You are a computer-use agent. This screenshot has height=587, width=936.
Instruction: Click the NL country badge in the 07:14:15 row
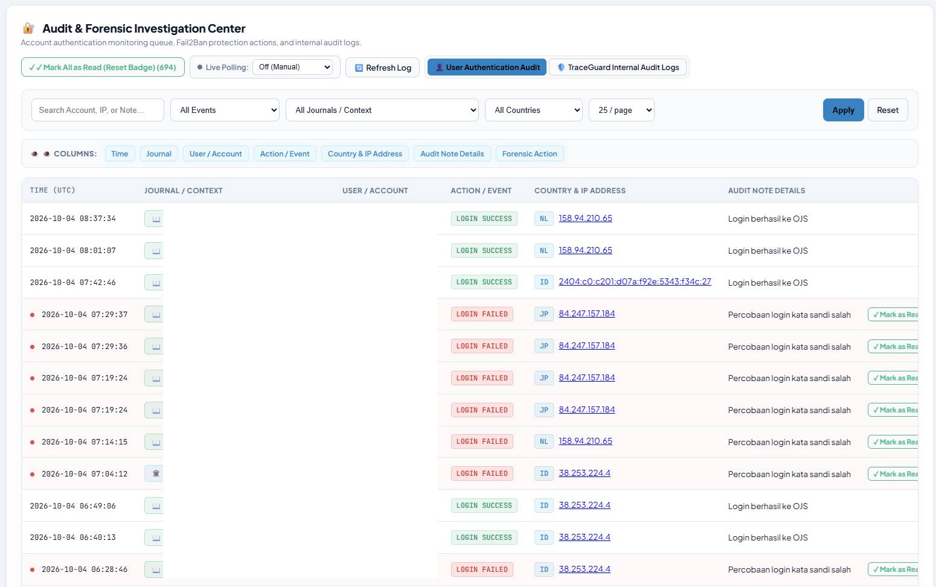tap(544, 441)
